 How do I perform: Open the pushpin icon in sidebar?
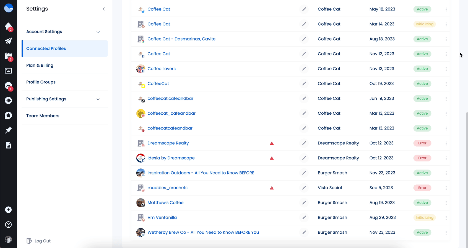(8, 130)
